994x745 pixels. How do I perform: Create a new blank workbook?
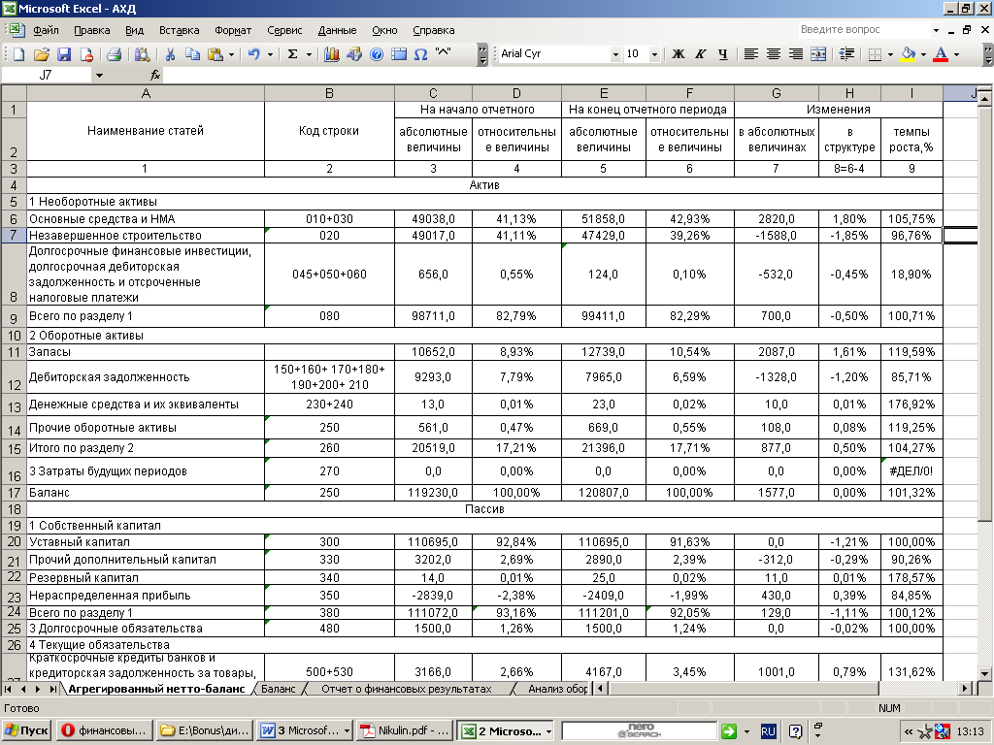point(18,54)
